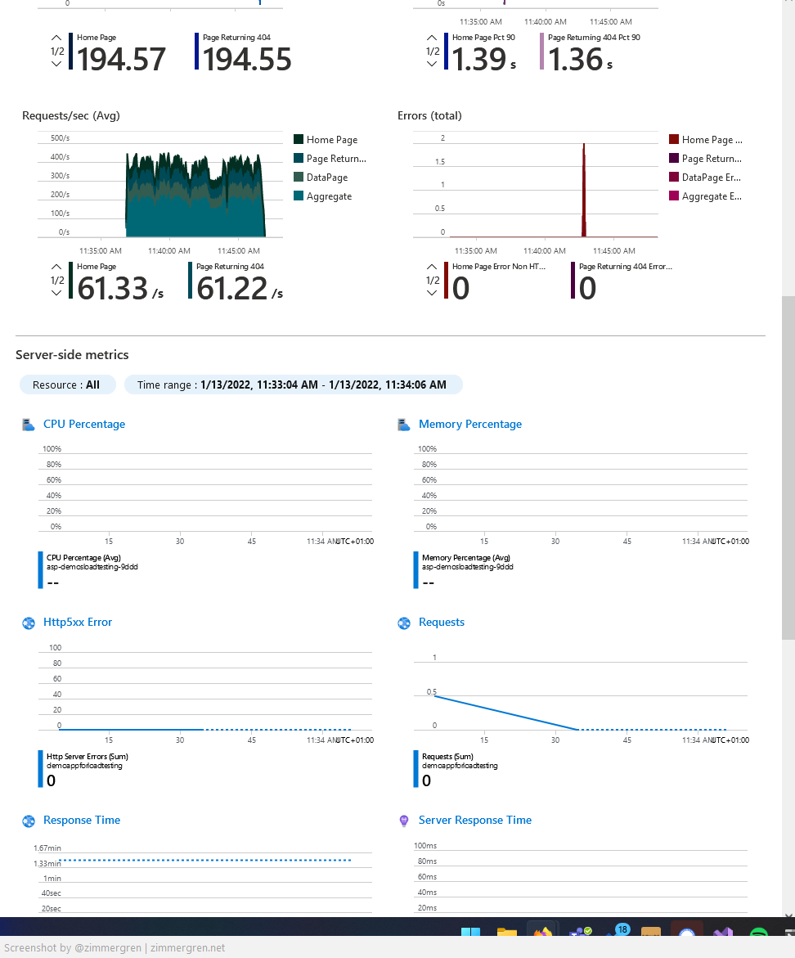Click the CPU Percentage chart icon
Image resolution: width=795 pixels, height=958 pixels.
(29, 425)
